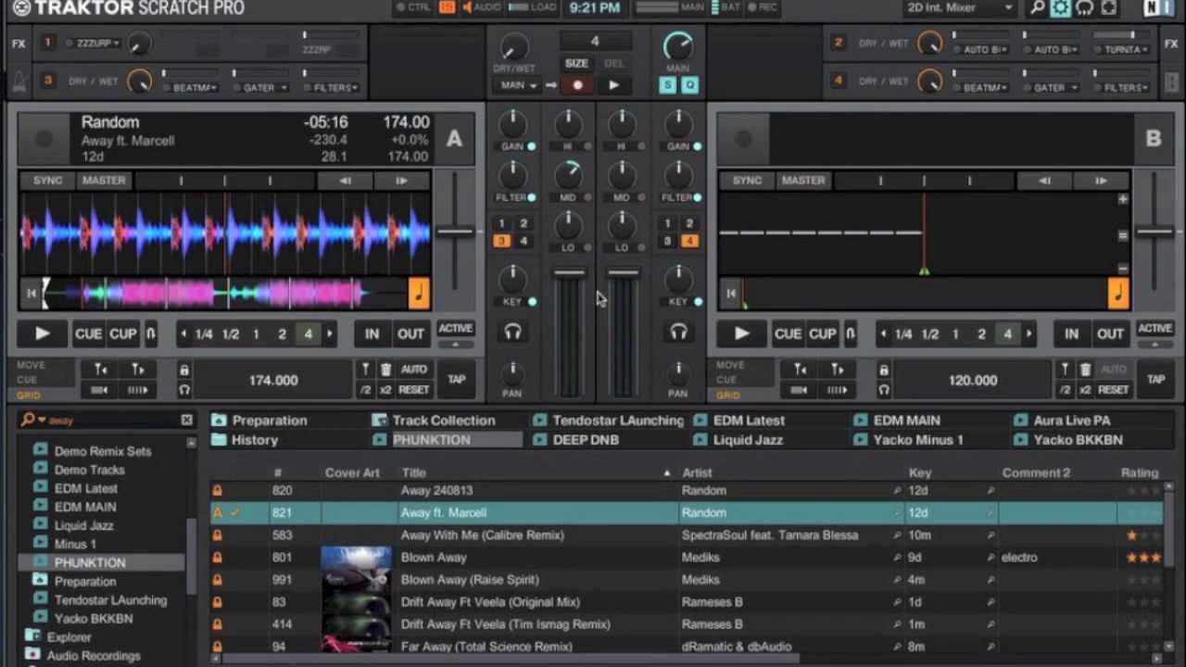Play the loop recorder
The height and width of the screenshot is (667, 1186).
pyautogui.click(x=613, y=85)
